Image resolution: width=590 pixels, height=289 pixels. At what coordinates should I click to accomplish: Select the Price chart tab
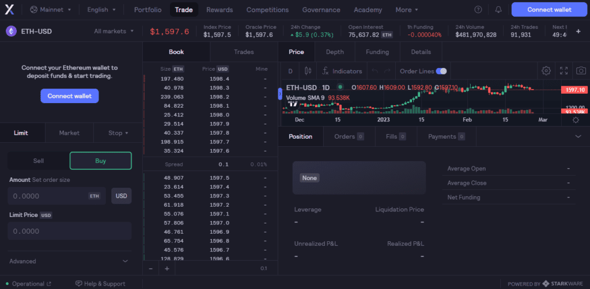[x=296, y=52]
